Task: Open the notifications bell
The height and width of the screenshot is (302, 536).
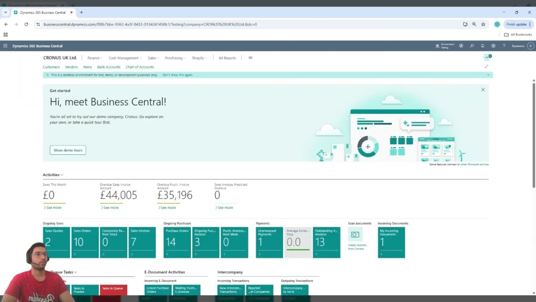Action: click(x=482, y=46)
